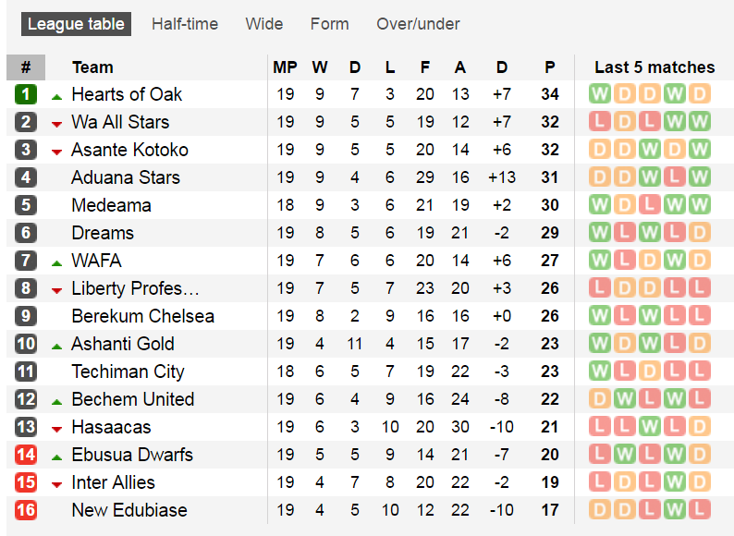Select the Form tab
Screen dimensions: 734x536
pos(330,24)
